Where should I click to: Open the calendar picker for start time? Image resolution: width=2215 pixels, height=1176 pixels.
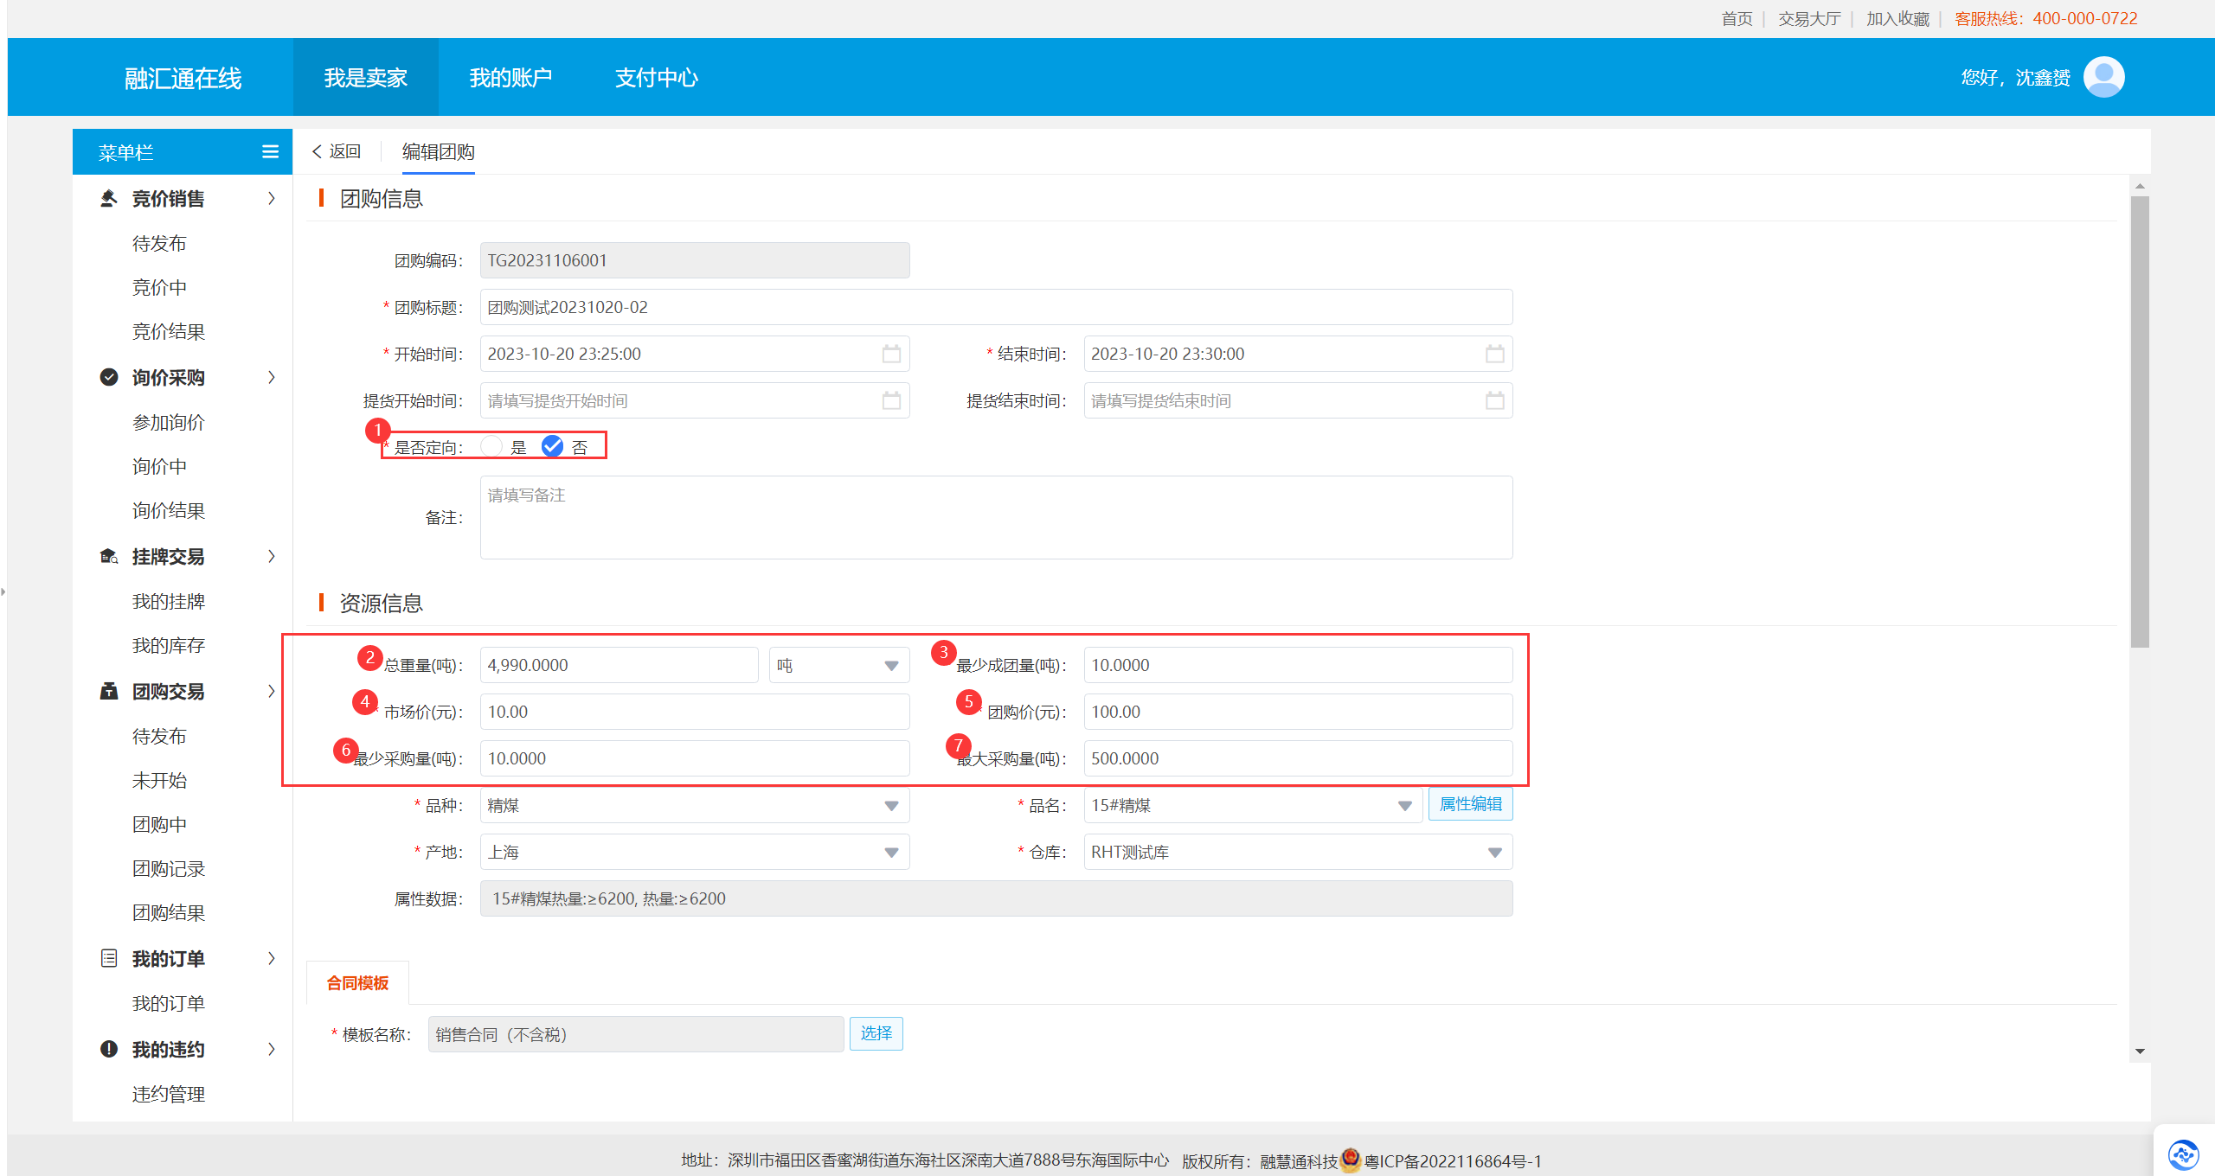(891, 354)
